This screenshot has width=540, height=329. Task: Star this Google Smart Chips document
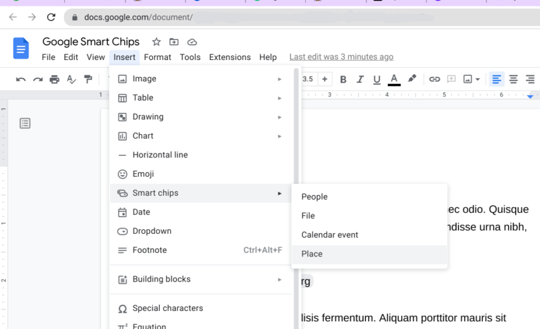pyautogui.click(x=156, y=42)
